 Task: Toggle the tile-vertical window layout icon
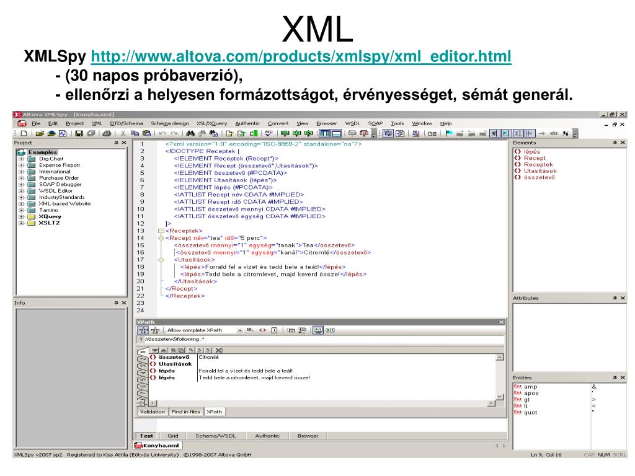(325, 133)
